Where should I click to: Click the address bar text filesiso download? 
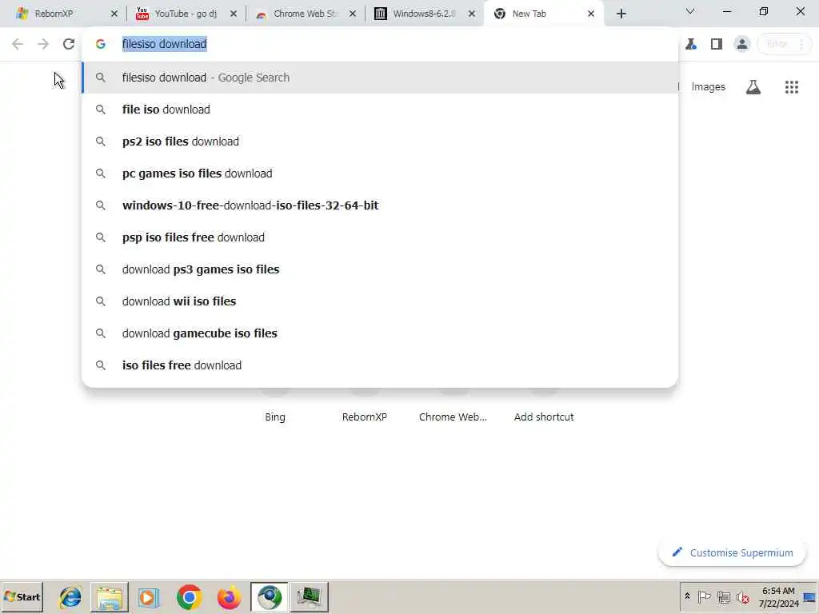[165, 44]
